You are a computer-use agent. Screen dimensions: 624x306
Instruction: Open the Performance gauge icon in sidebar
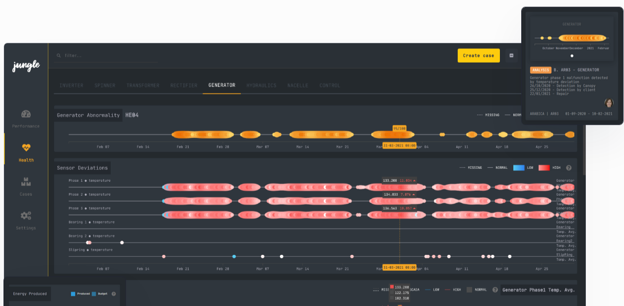pyautogui.click(x=26, y=114)
